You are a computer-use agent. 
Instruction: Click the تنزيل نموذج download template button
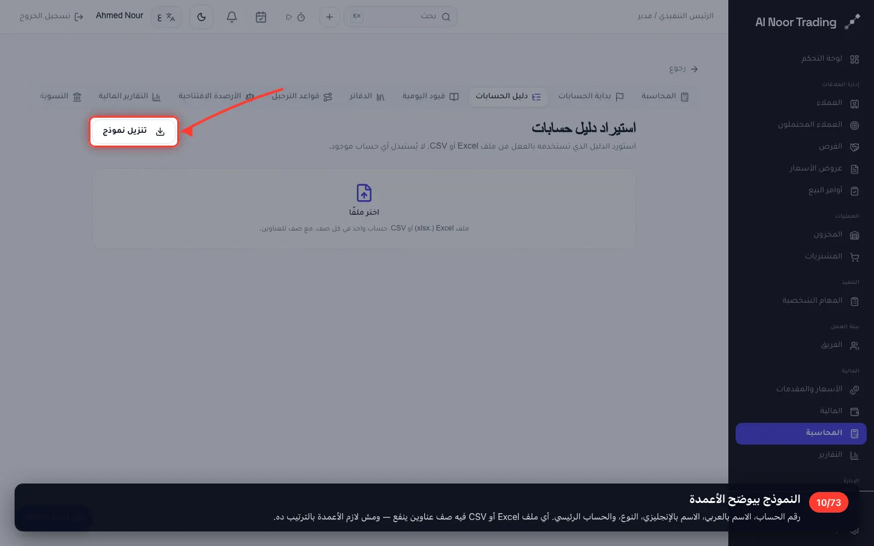tap(134, 131)
